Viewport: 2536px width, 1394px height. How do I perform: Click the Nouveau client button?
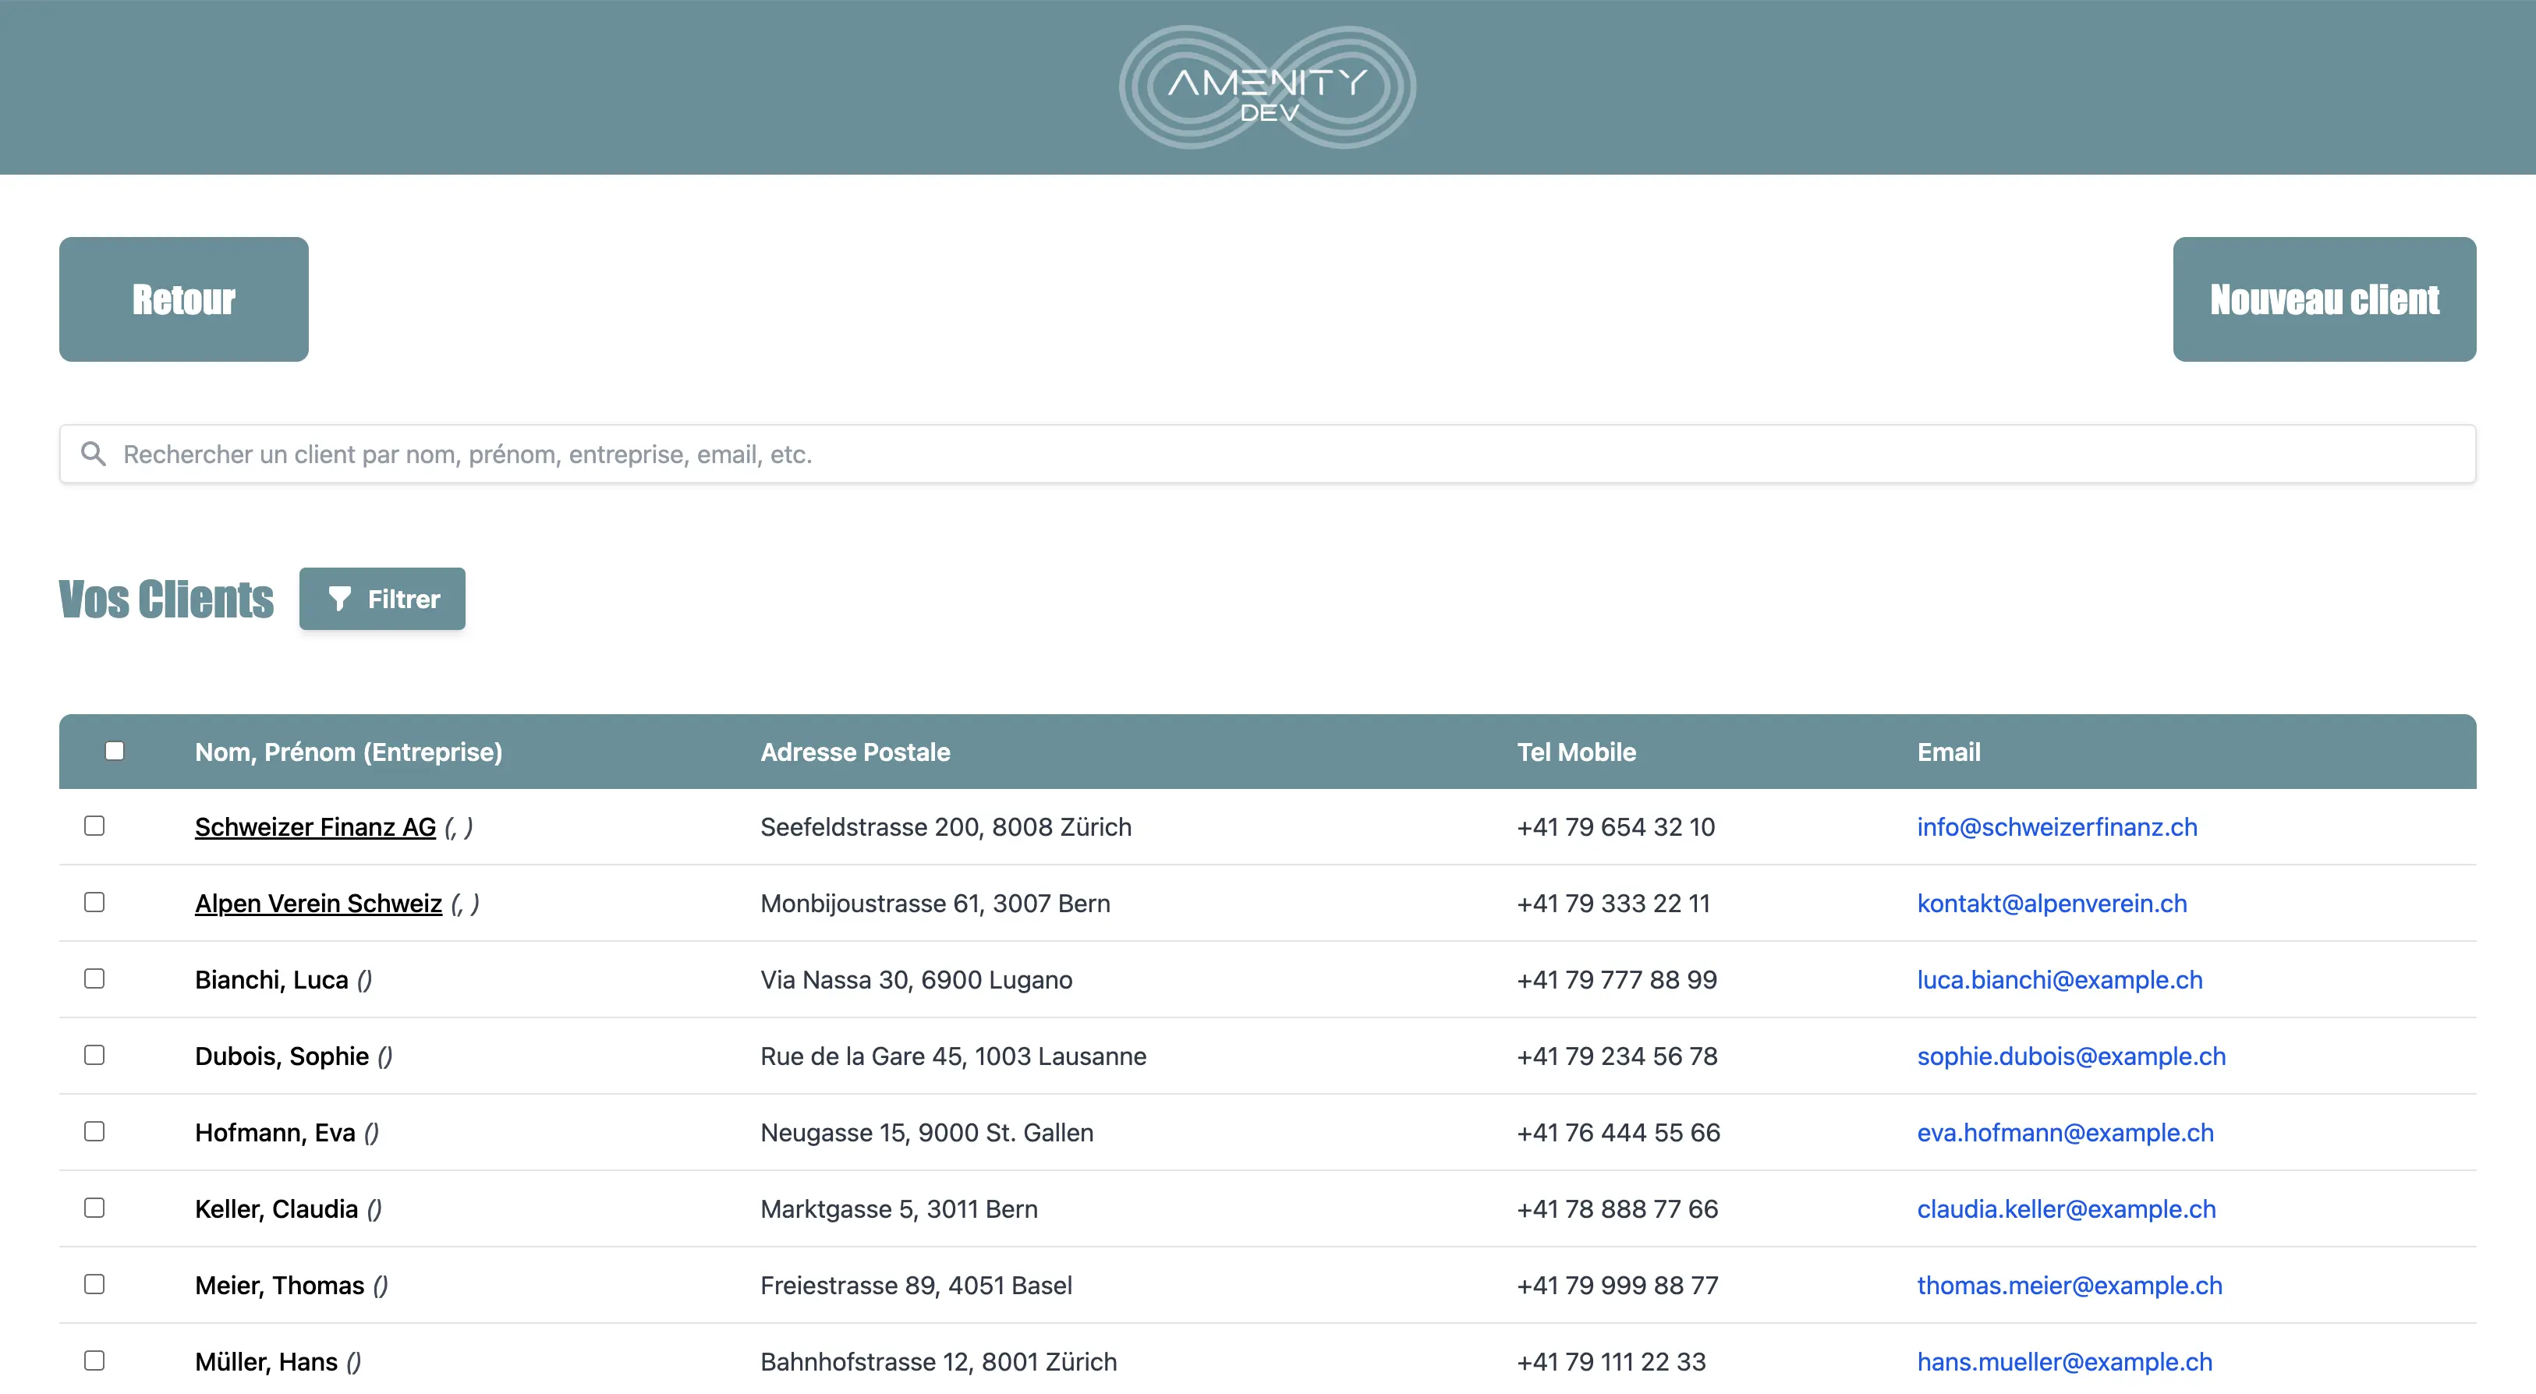pyautogui.click(x=2325, y=299)
